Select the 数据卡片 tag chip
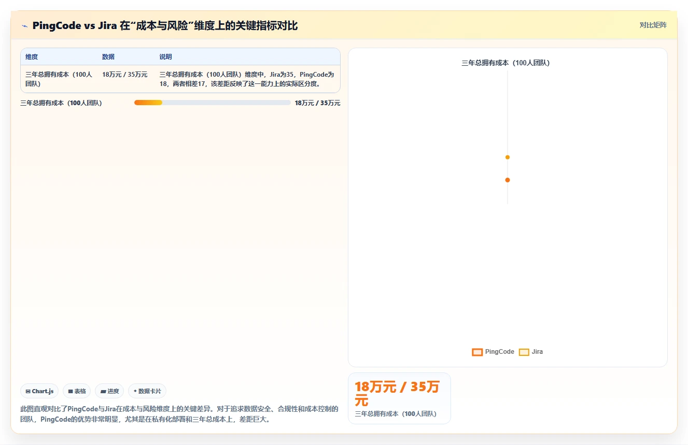The height and width of the screenshot is (445, 688). (x=147, y=391)
